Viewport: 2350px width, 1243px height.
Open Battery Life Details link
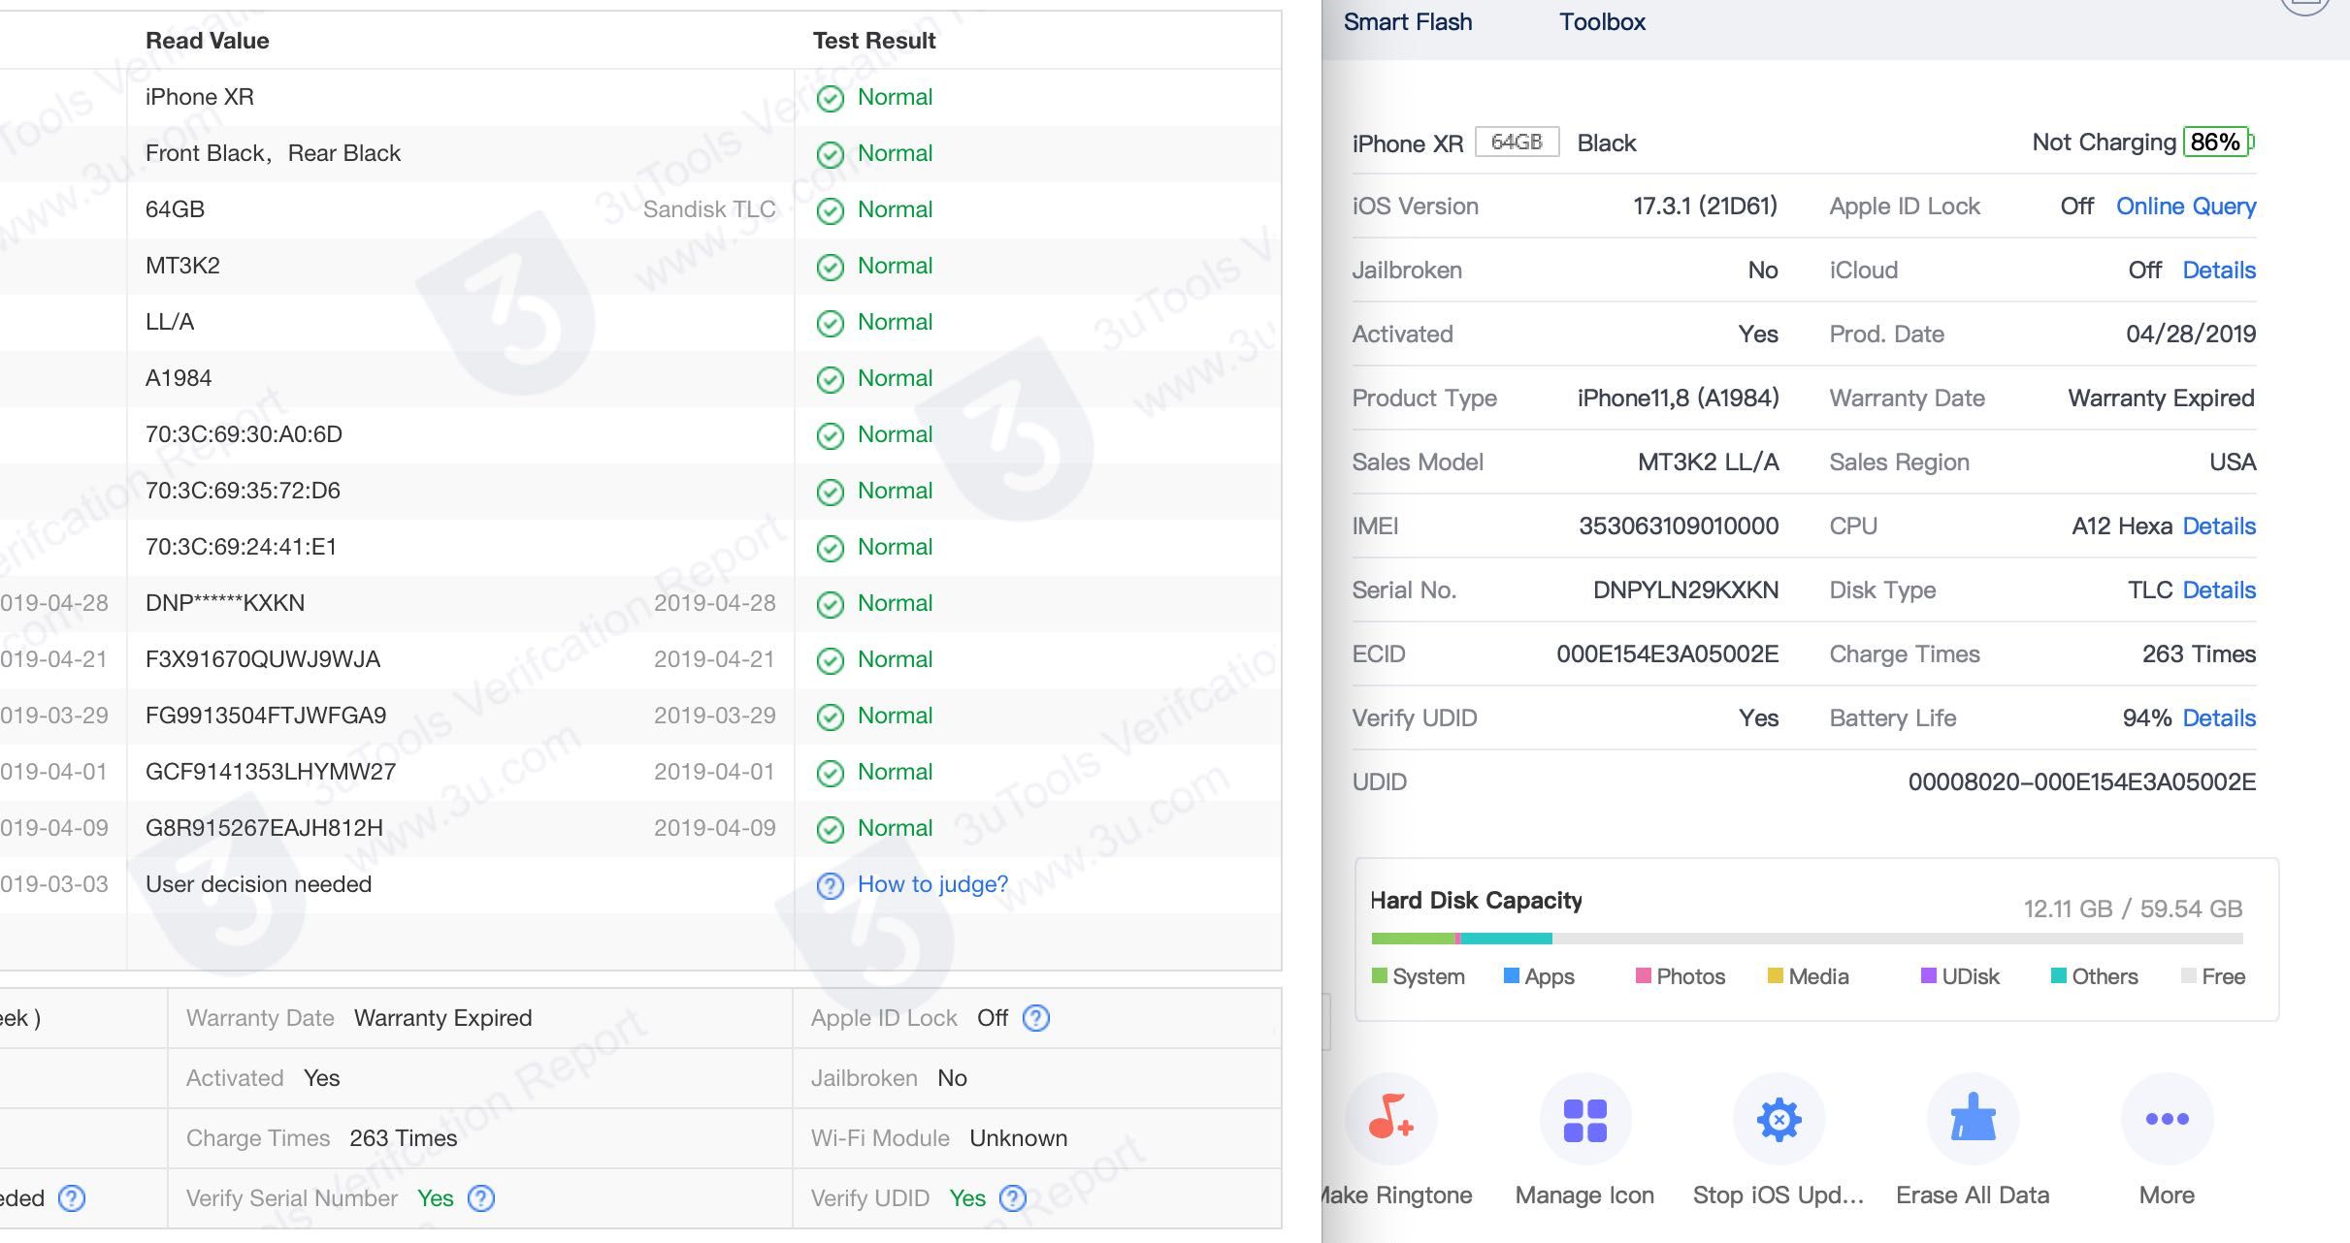pyautogui.click(x=2219, y=718)
